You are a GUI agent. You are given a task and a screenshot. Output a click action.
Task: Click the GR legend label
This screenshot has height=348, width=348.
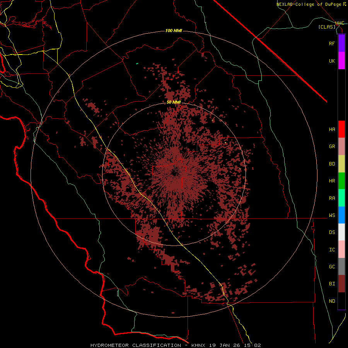[332, 147]
